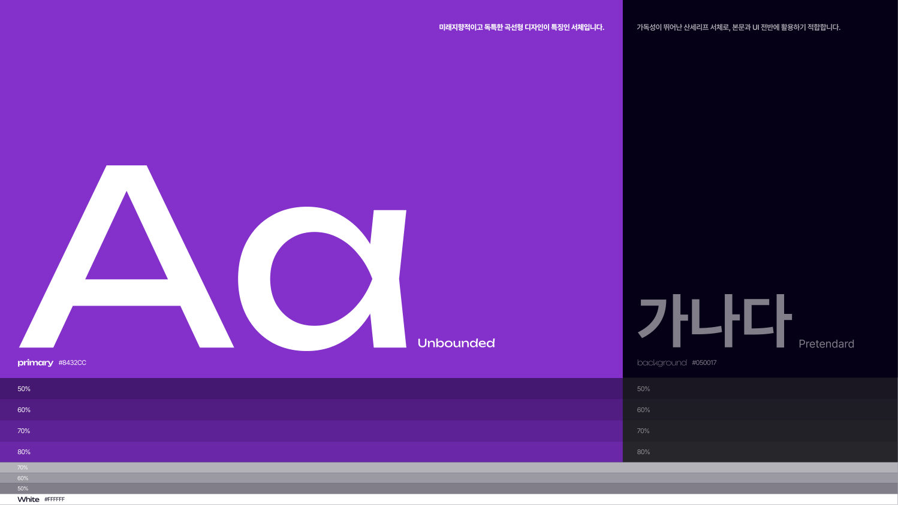
Task: Click the #050017 hex code
Action: 704,363
